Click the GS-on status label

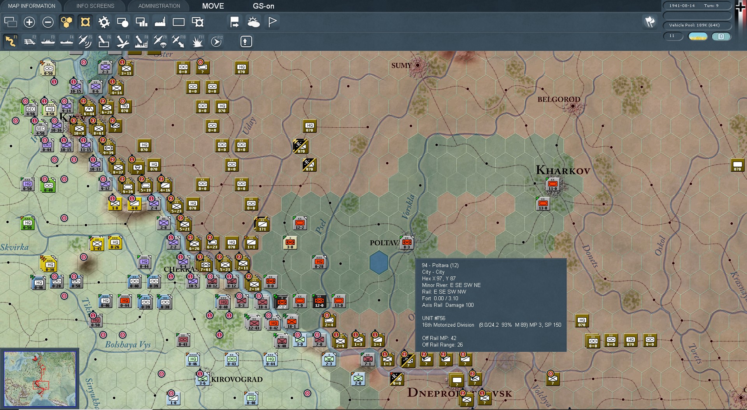tap(263, 6)
